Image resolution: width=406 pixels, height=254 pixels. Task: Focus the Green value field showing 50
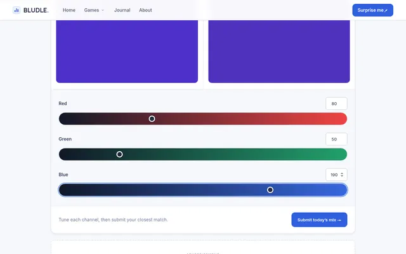click(x=336, y=139)
